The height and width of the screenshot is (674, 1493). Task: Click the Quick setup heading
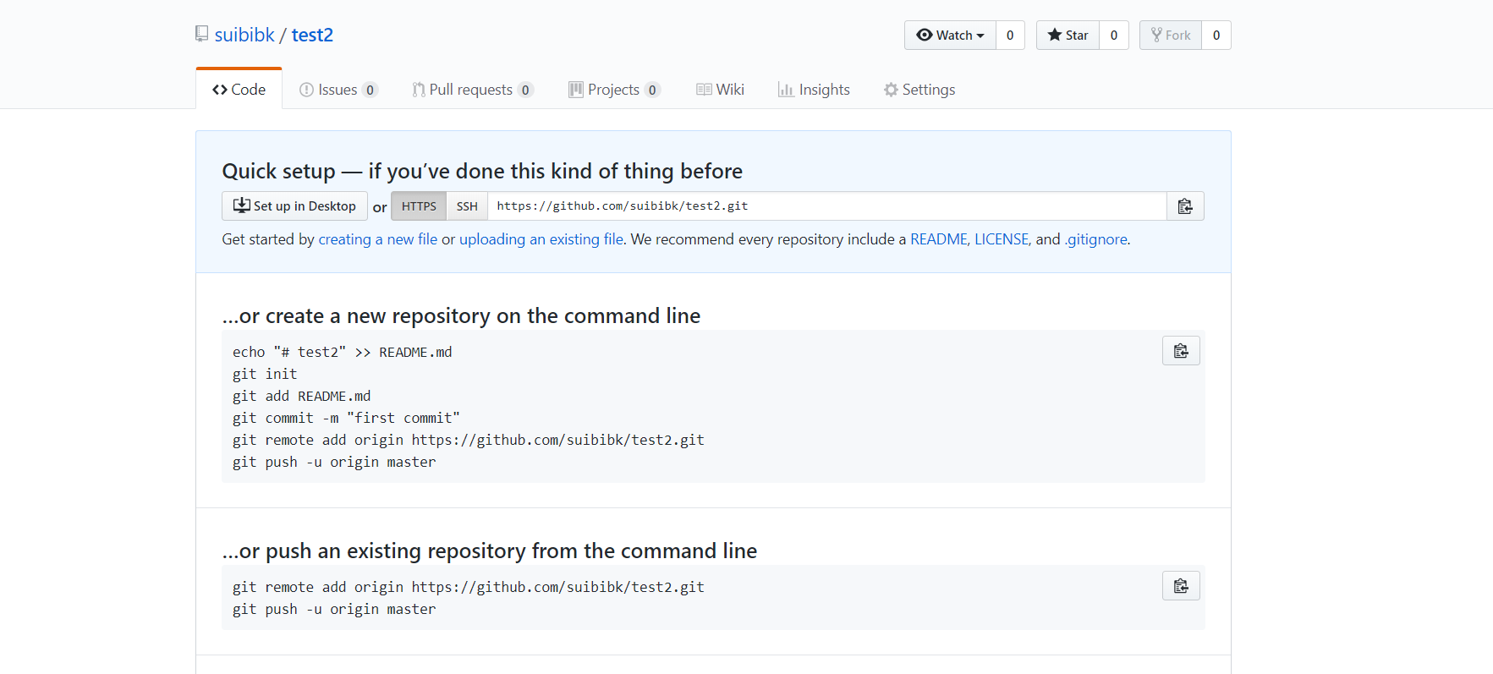click(482, 172)
